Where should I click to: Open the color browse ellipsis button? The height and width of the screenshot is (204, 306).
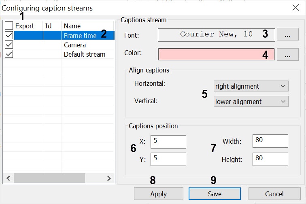(288, 55)
